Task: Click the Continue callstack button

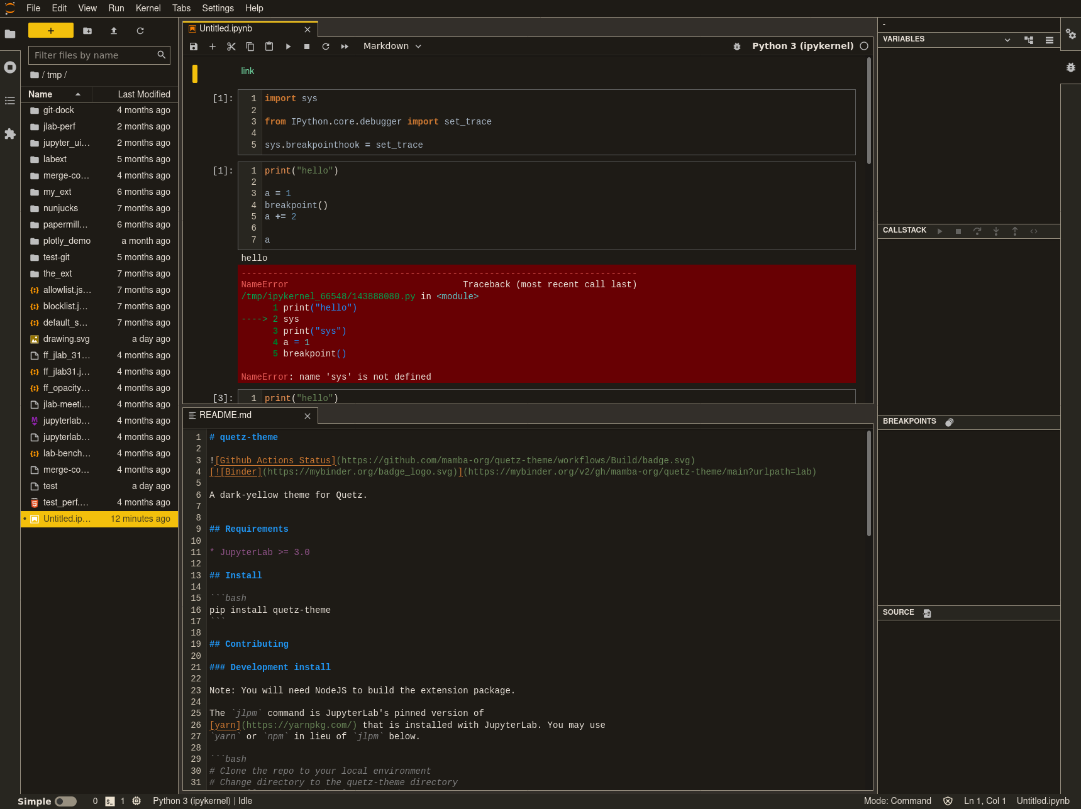Action: coord(940,231)
